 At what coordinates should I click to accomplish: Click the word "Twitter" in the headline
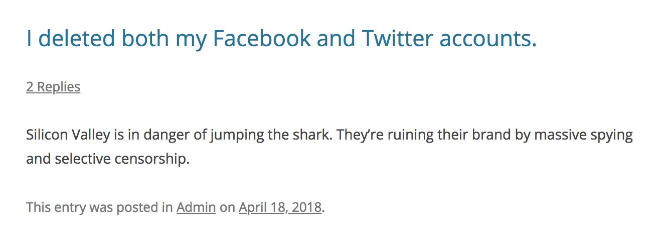click(x=397, y=39)
